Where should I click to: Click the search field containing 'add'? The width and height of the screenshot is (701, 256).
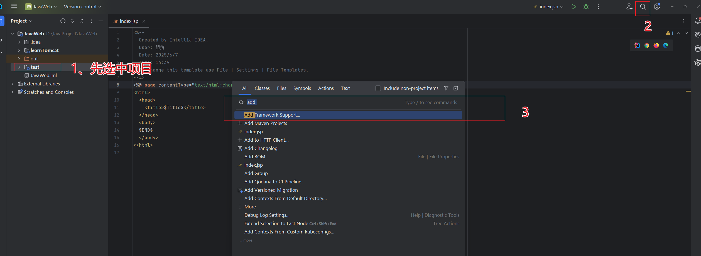pos(348,102)
